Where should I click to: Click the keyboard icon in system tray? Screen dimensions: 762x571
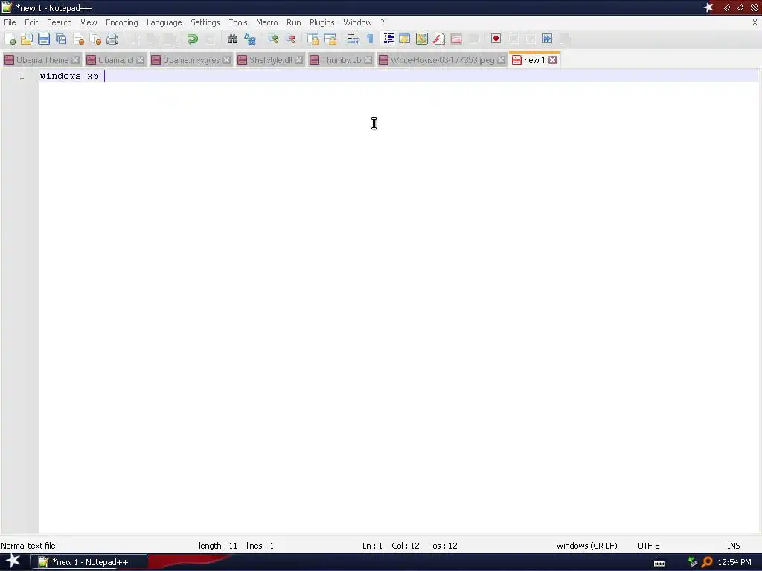point(659,564)
